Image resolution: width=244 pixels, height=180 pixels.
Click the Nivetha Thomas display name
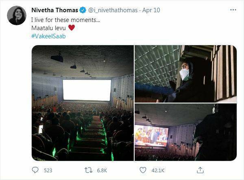[x=54, y=10]
